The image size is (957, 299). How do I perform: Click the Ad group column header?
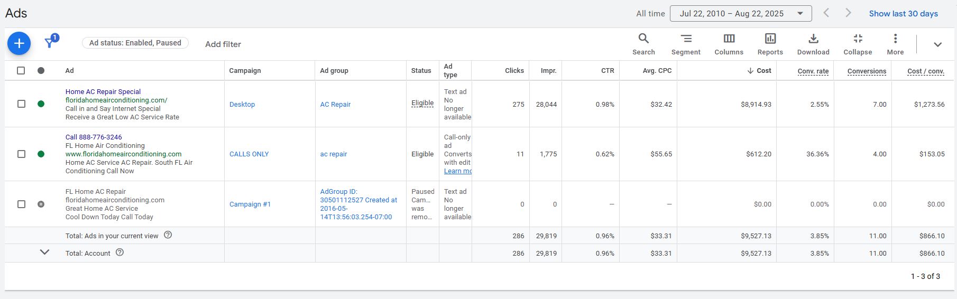pyautogui.click(x=334, y=71)
